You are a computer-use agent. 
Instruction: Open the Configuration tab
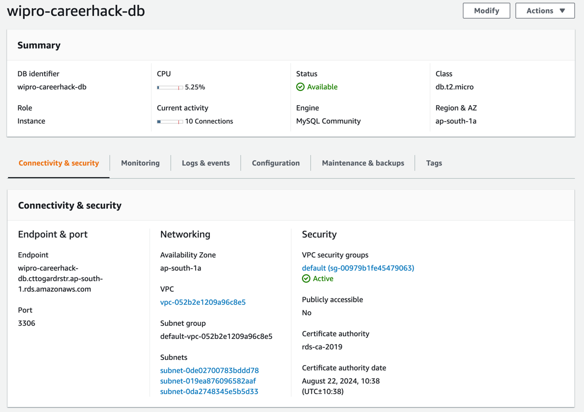tap(276, 163)
